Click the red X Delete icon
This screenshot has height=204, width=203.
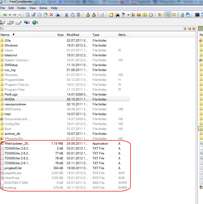pyautogui.click(x=51, y=15)
